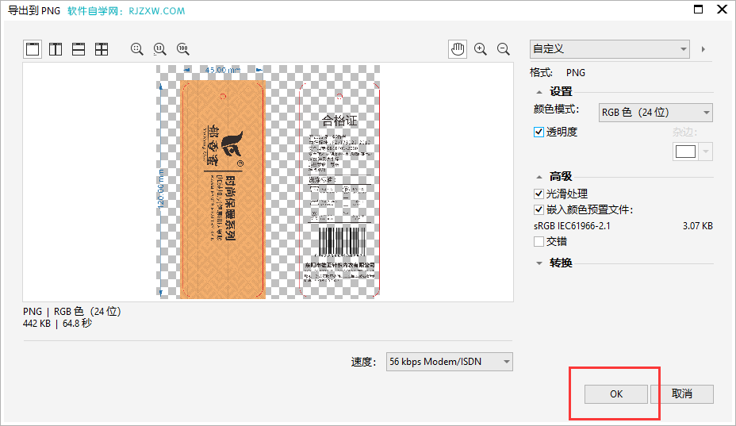Maximize the 导出到 PNG dialog window
The height and width of the screenshot is (426, 736).
point(699,10)
